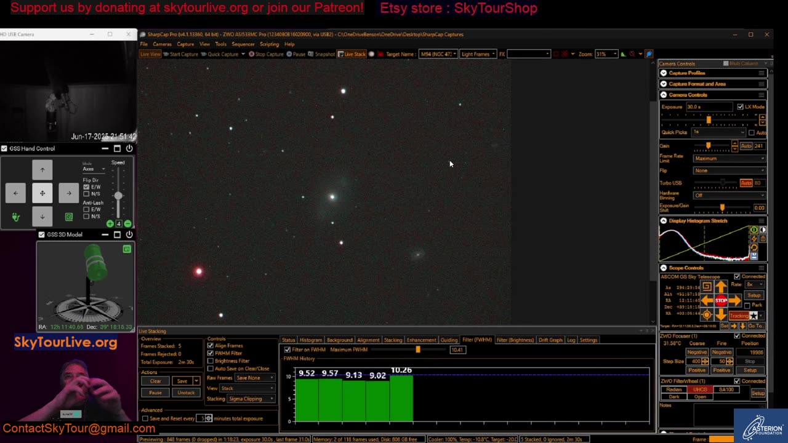Slew telescope up in GSS Hand Control
The width and height of the screenshot is (788, 443).
(42, 169)
